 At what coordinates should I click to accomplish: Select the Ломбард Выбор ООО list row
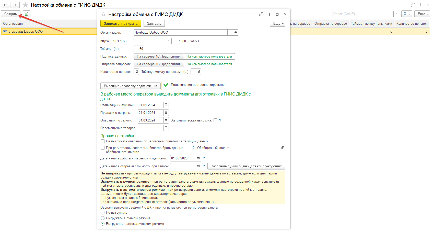(x=49, y=31)
